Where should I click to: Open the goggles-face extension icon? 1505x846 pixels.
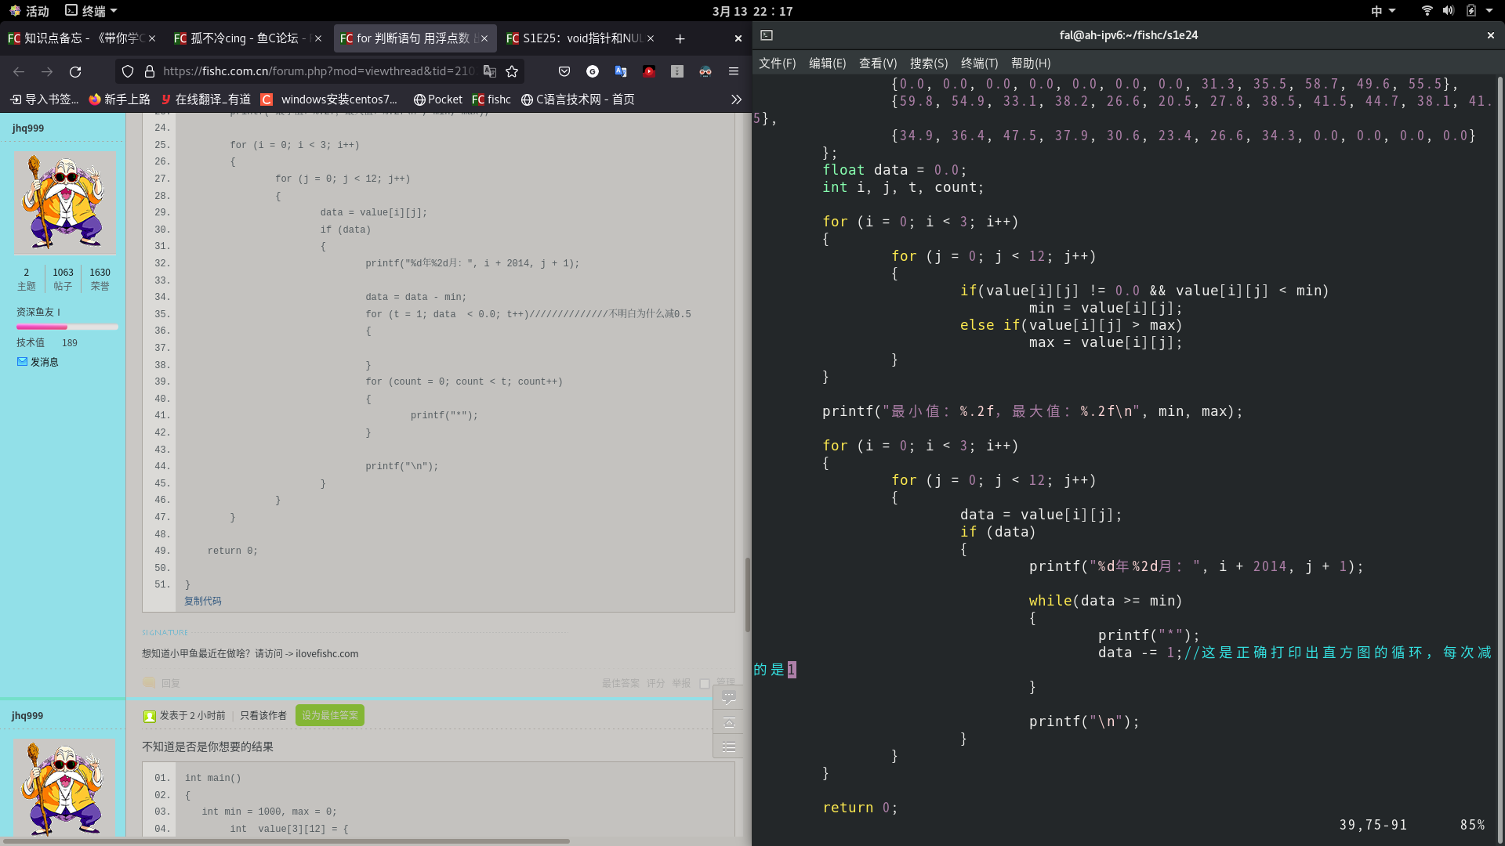pyautogui.click(x=705, y=71)
